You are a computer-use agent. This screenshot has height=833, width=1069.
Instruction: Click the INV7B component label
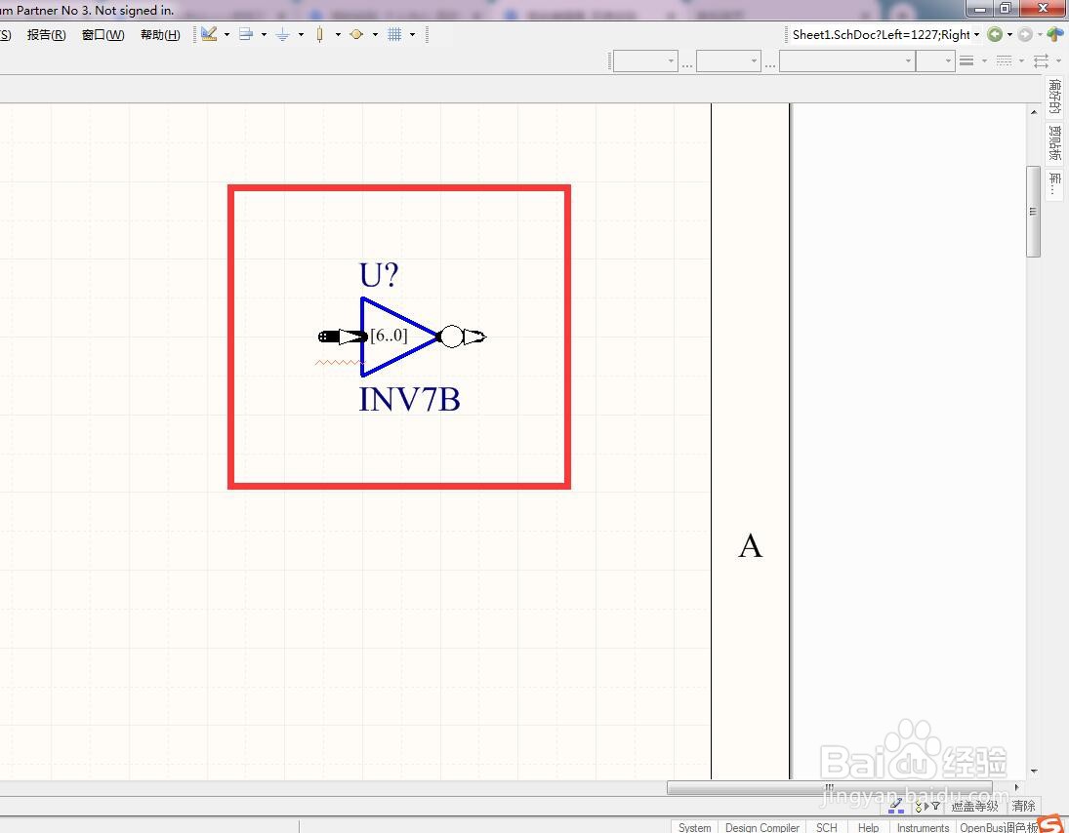410,399
